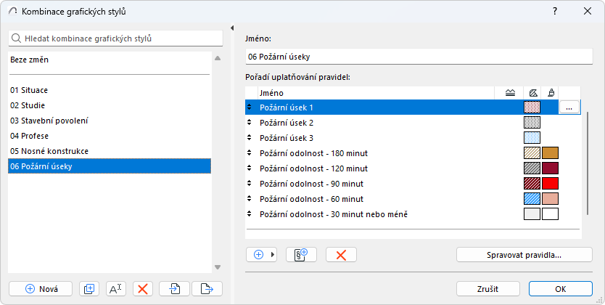Viewport: 605px width, 305px height.
Task: Open the add rule dropdown arrow
Action: pyautogui.click(x=273, y=254)
